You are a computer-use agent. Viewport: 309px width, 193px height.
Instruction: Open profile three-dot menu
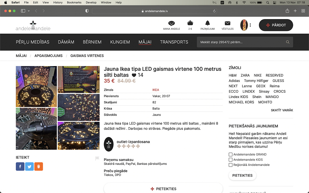[250, 25]
